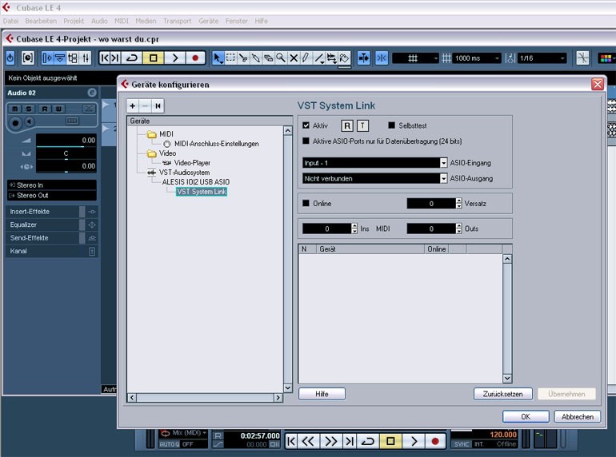616x457 pixels.
Task: Open the Datei menu
Action: (x=10, y=21)
